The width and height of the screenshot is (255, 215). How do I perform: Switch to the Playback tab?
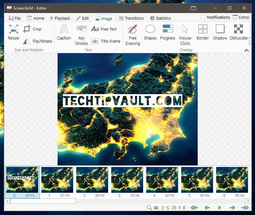coord(60,18)
